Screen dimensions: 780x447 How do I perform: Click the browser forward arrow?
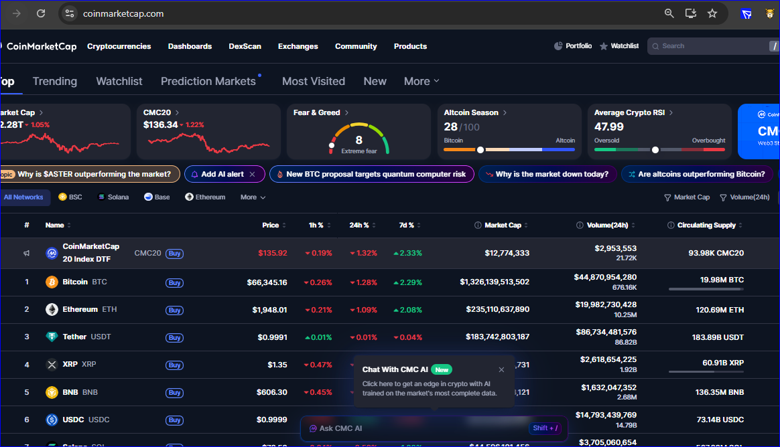coord(16,13)
